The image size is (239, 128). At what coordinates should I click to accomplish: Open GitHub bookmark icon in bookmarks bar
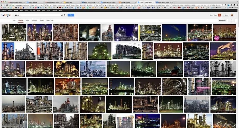point(16,8)
